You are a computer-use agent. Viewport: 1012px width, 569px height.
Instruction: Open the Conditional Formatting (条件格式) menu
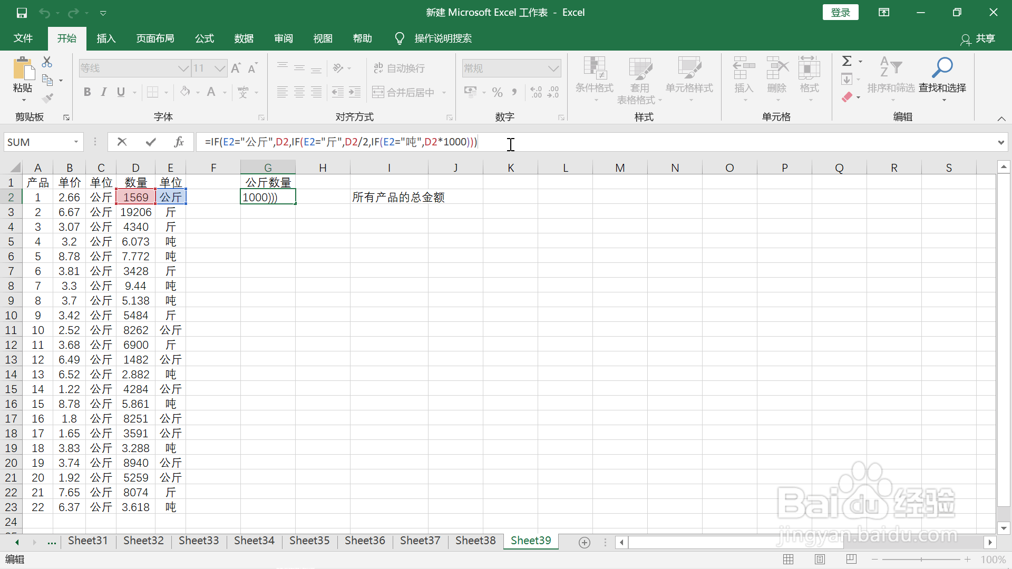tap(594, 79)
